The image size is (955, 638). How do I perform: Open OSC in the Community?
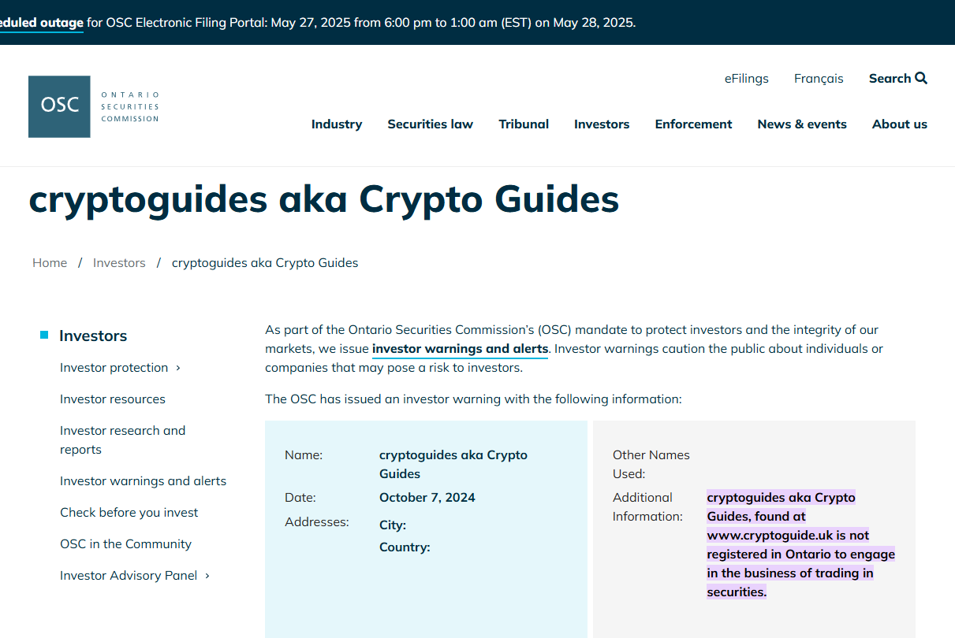125,543
